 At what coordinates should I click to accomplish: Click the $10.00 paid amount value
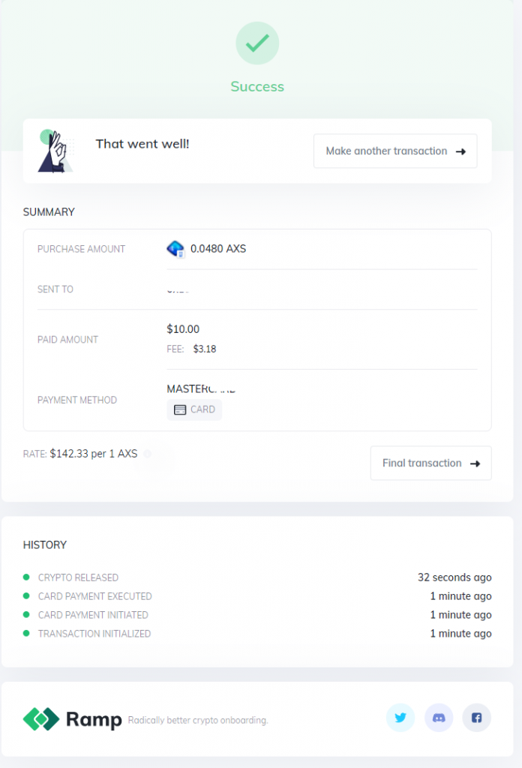[183, 329]
